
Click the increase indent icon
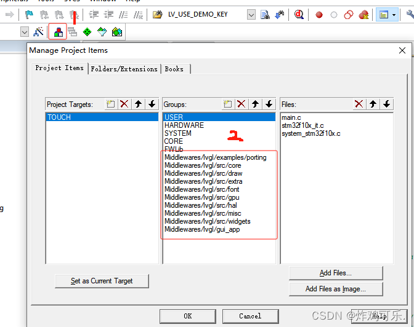point(94,15)
